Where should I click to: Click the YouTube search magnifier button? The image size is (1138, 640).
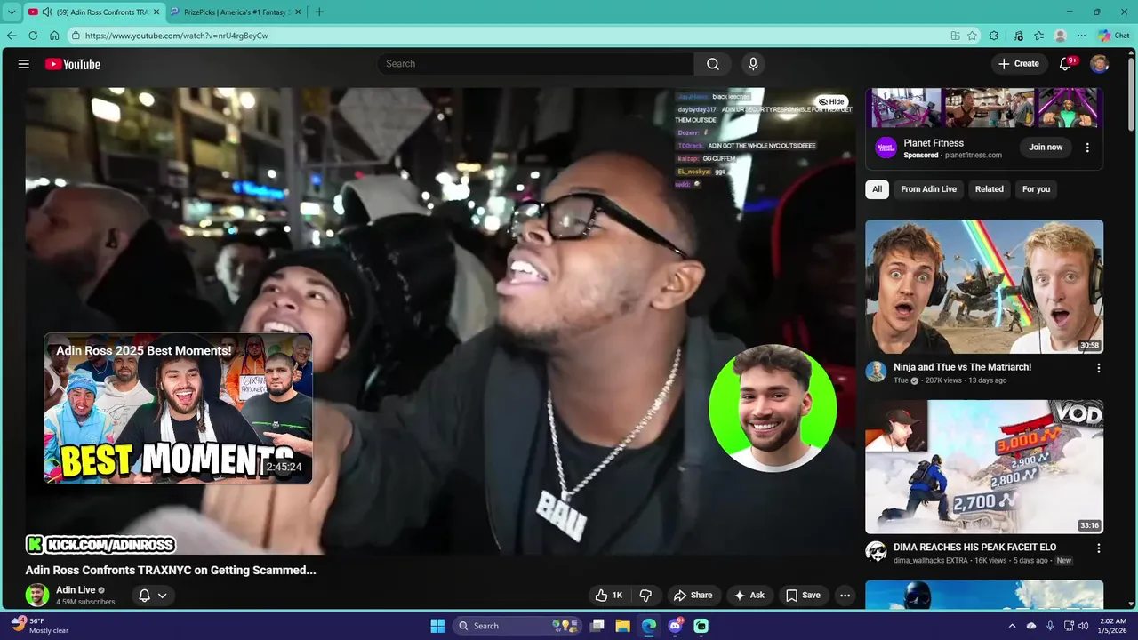[713, 64]
